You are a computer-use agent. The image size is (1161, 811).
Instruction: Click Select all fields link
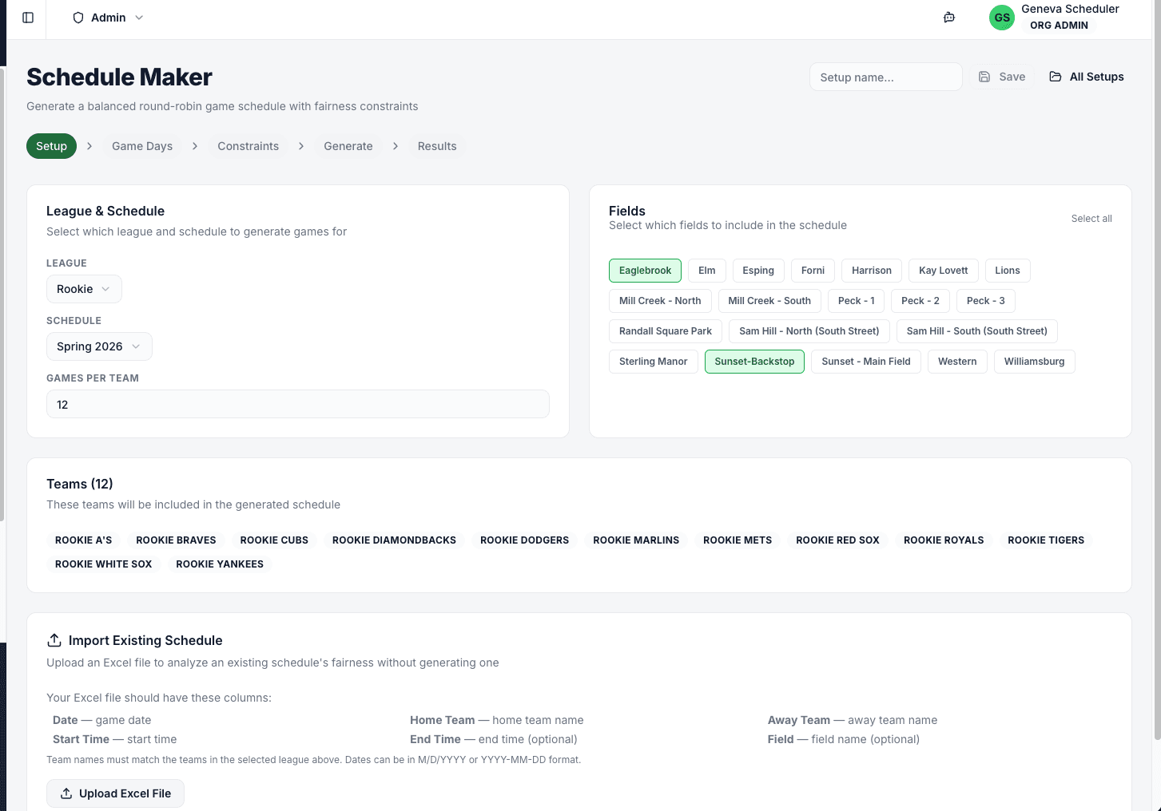(x=1091, y=219)
